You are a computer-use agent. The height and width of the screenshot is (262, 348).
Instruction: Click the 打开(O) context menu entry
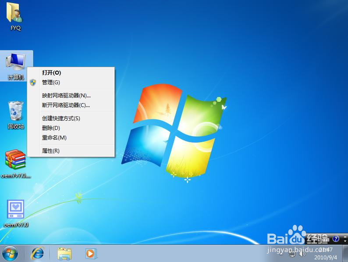(x=71, y=73)
